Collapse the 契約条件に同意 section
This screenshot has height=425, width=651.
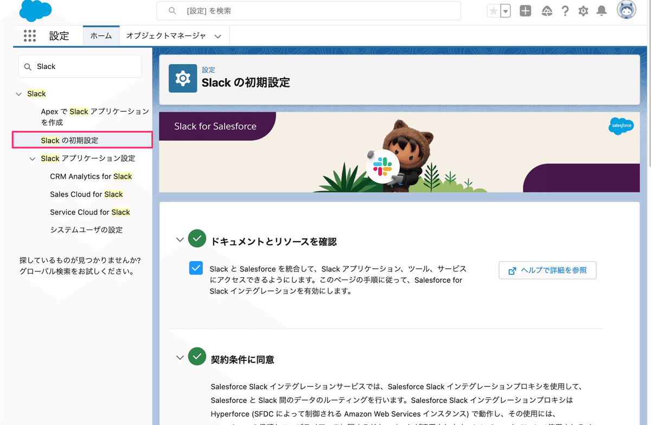click(180, 357)
